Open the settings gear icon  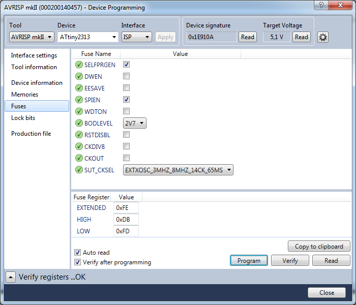(x=322, y=37)
